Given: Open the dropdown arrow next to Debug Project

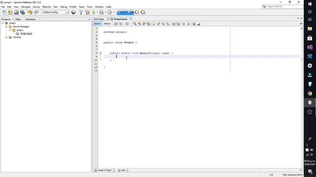Looking at the screenshot, I should (105, 12).
